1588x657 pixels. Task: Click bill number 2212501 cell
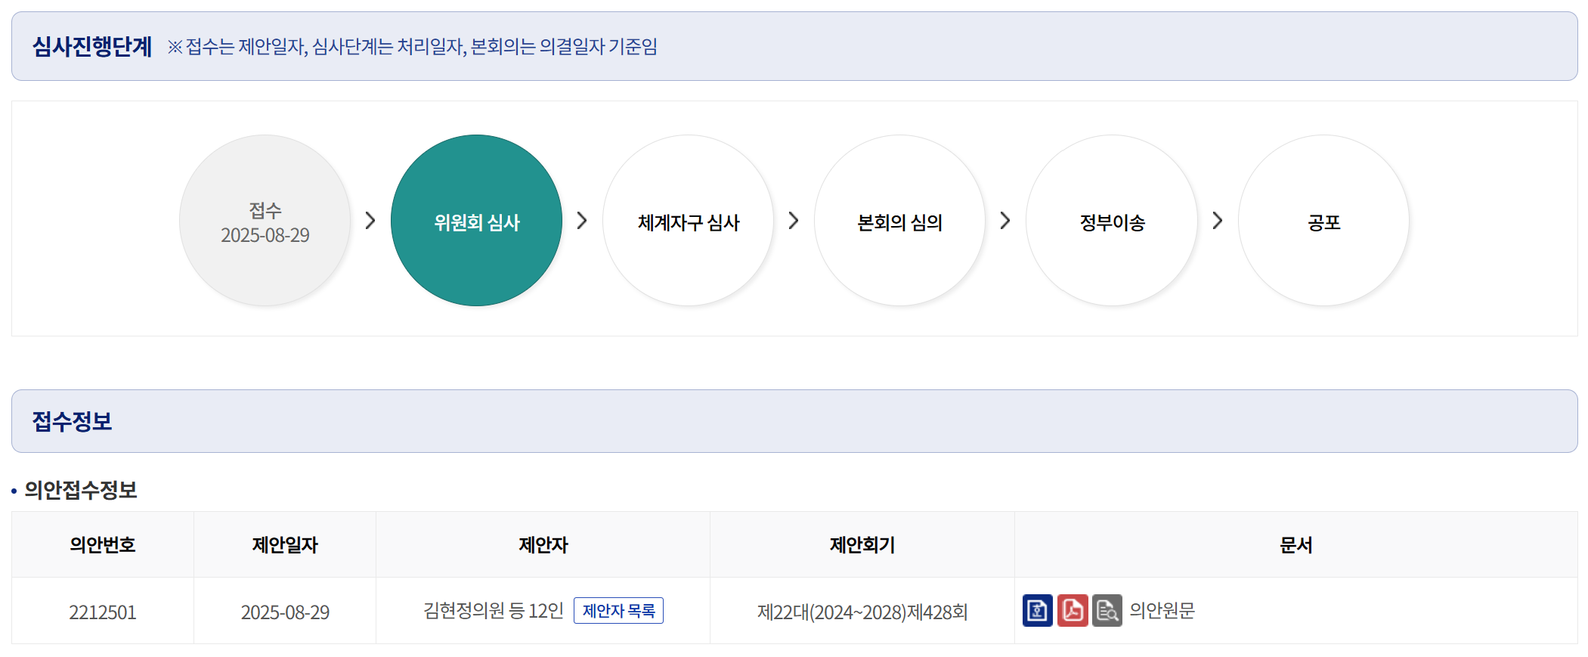tap(103, 612)
